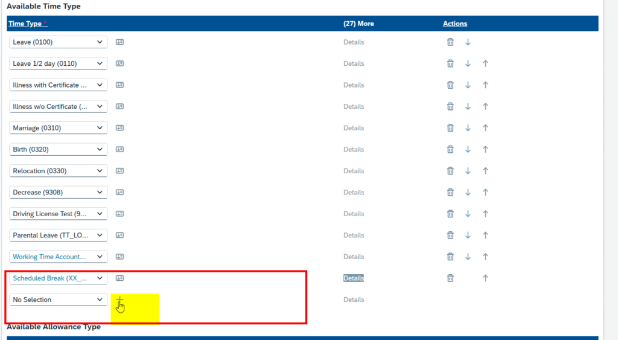Open card icon next to Parental Leave
The height and width of the screenshot is (340, 618).
[x=120, y=236]
